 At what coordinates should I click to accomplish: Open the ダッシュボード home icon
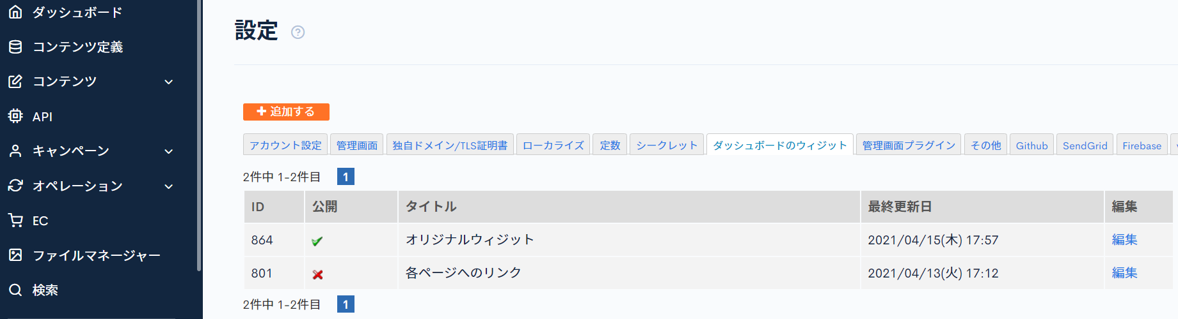coord(15,11)
